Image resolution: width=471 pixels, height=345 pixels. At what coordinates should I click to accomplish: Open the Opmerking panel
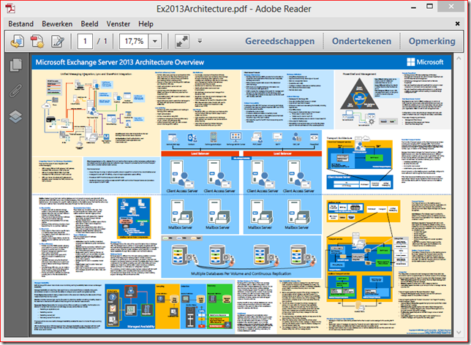(x=432, y=41)
